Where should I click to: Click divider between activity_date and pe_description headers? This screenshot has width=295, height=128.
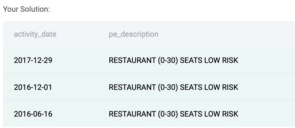click(98, 34)
